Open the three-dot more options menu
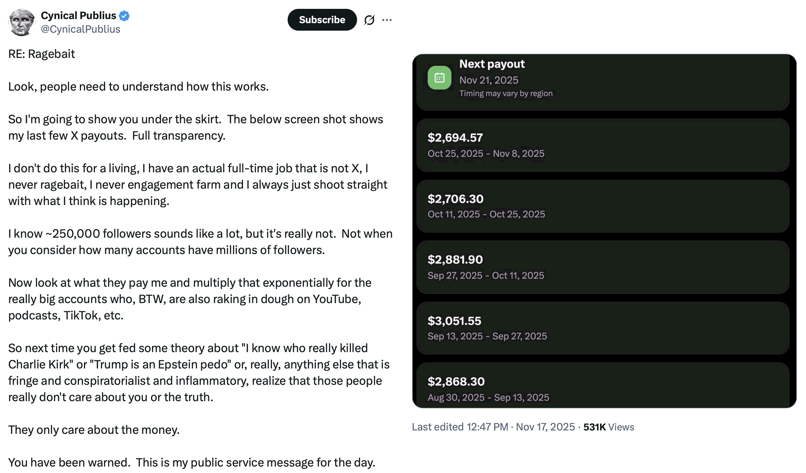This screenshot has width=806, height=473. pos(388,19)
